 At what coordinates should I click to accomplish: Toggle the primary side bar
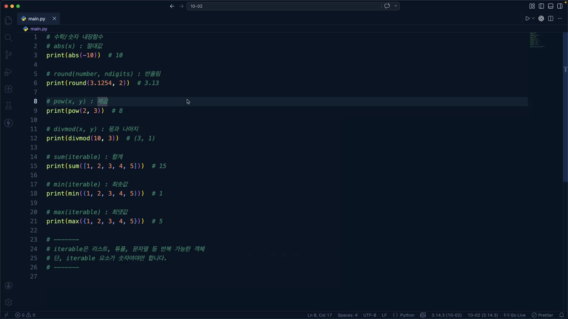pyautogui.click(x=541, y=6)
